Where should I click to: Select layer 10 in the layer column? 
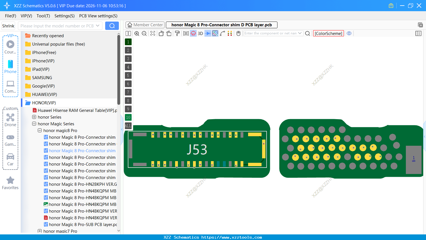pyautogui.click(x=128, y=117)
